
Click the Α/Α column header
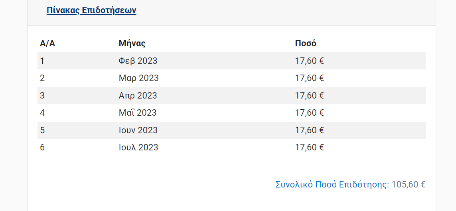[x=47, y=43]
